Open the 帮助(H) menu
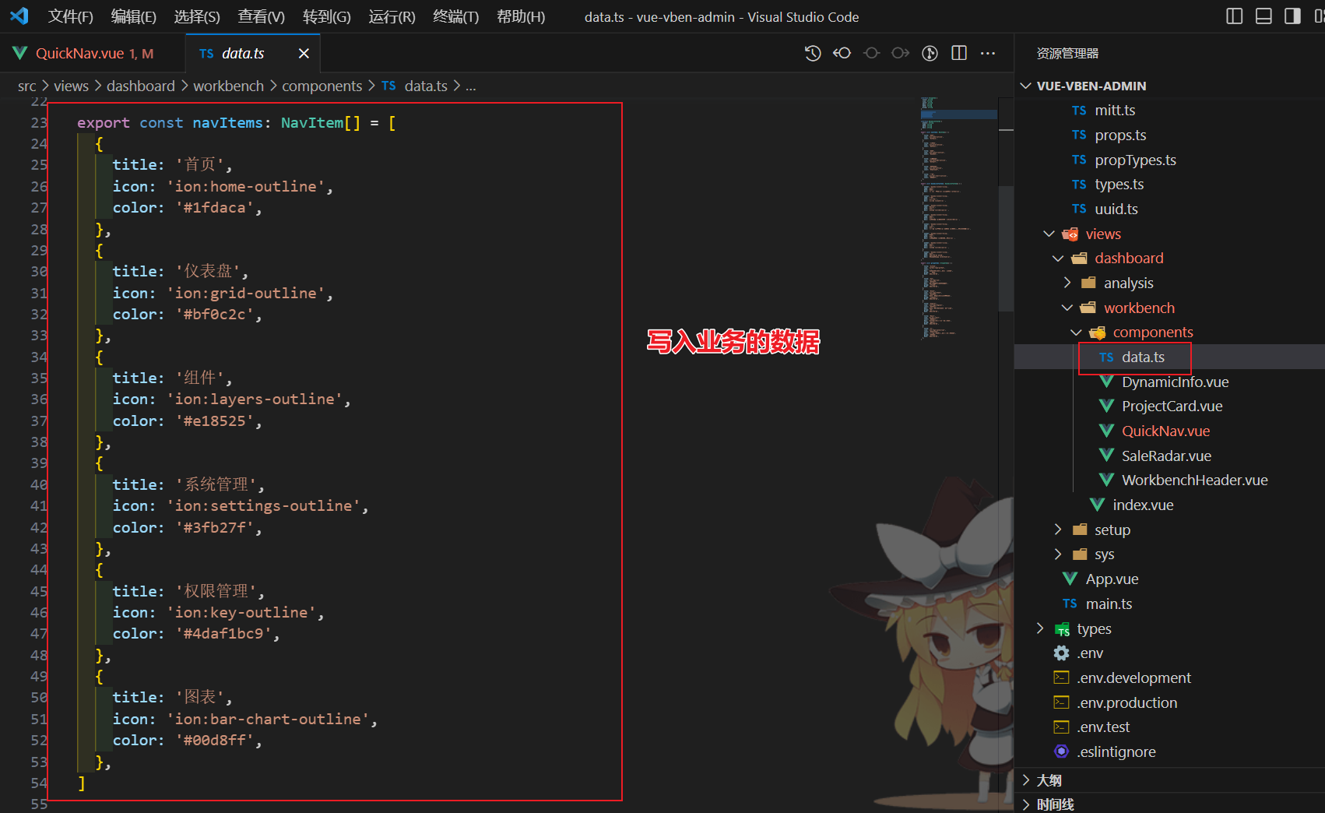The width and height of the screenshot is (1325, 813). coord(521,16)
